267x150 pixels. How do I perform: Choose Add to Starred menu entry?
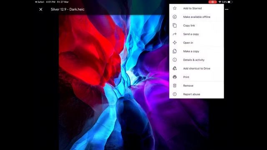(196, 8)
